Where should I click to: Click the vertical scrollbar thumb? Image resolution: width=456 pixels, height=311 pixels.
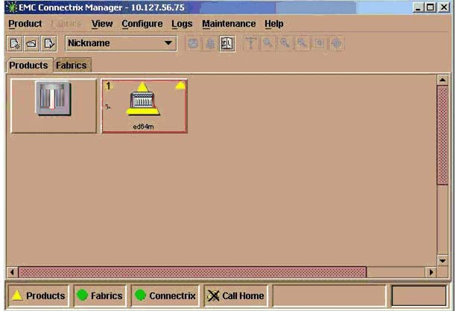443,135
